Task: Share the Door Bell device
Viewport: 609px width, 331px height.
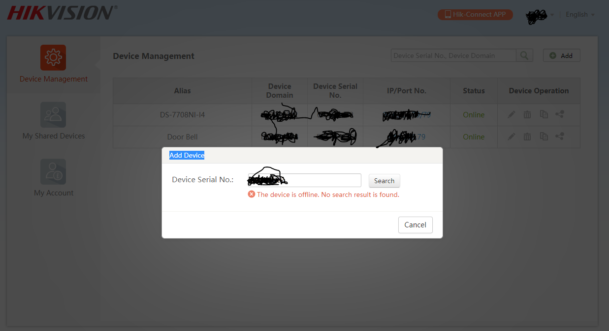Action: point(559,137)
